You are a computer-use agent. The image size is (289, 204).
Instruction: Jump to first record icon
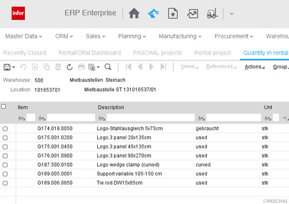[128, 66]
